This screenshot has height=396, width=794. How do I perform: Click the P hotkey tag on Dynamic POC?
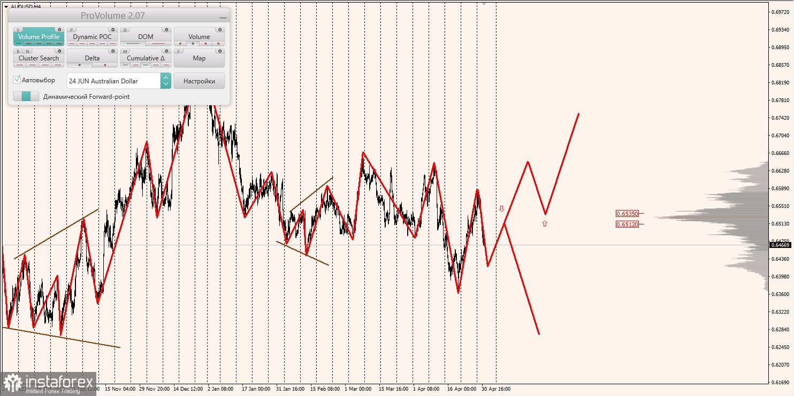click(72, 30)
